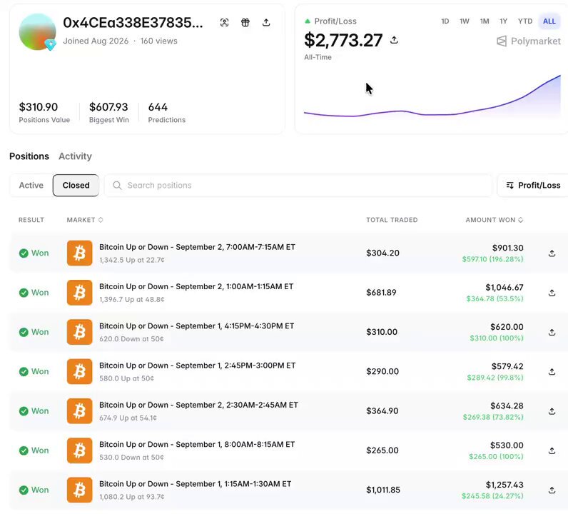Screen dimensions: 568x514
Task: Share the September 2, 2:30AM-2:45AM position
Action: pyautogui.click(x=552, y=411)
